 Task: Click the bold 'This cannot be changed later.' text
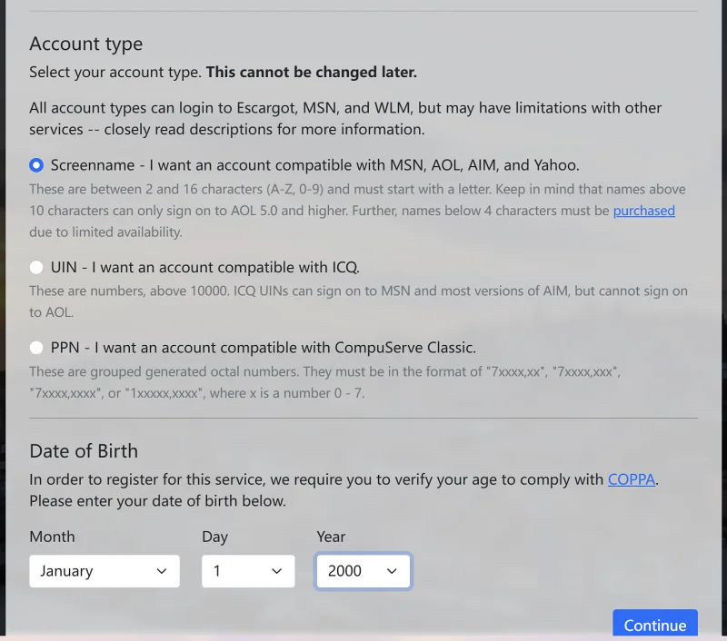click(x=312, y=73)
